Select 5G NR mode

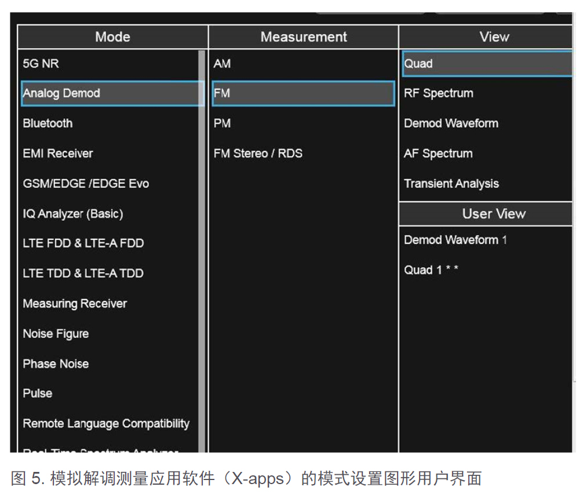pos(41,64)
